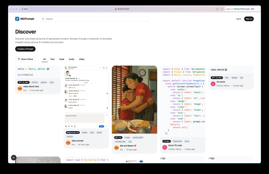Click the Hello, World! card text
Screen dimensions: 269x174
[219, 70]
